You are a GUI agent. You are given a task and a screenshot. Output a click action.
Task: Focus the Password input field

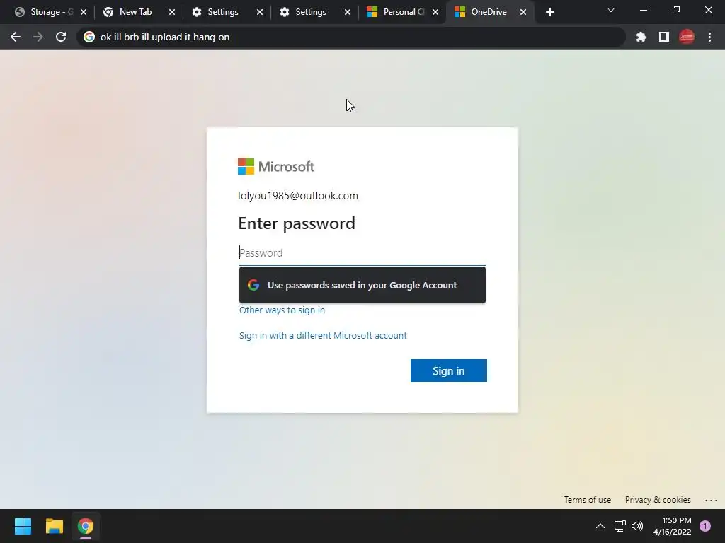362,253
